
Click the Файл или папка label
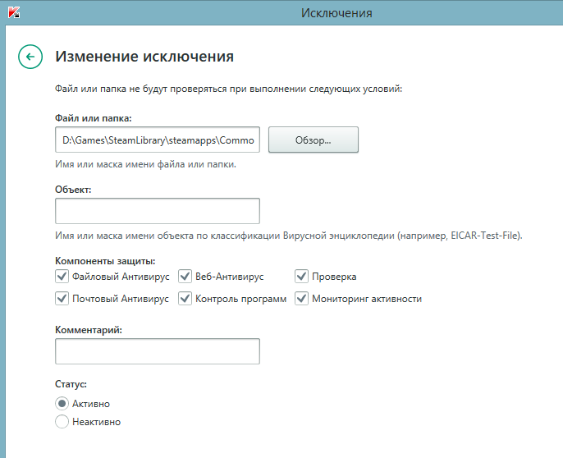(x=94, y=118)
